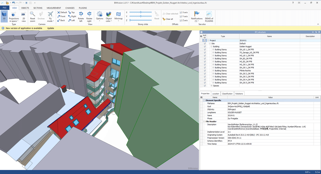Adjust the Y storey slide slider
Image resolution: width=321 pixels, height=174 pixels.
pyautogui.click(x=140, y=16)
